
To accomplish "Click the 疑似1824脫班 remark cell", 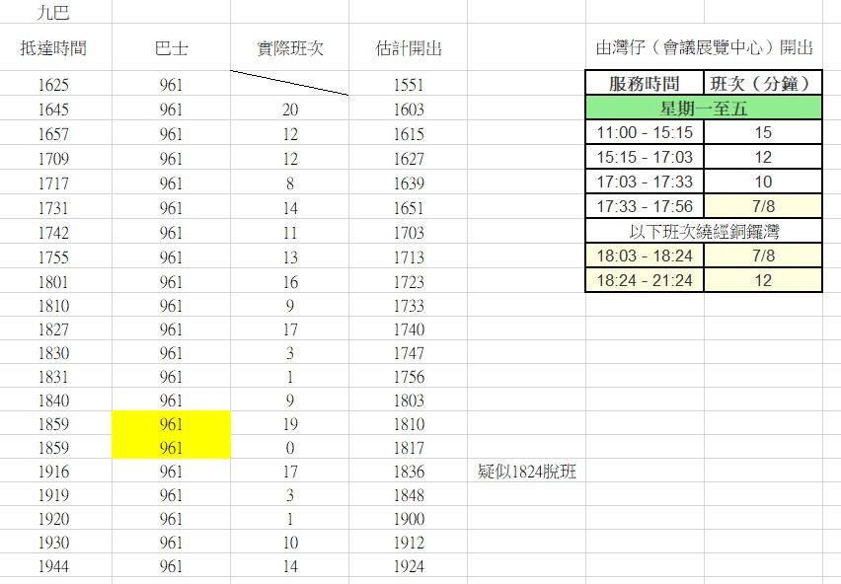I will tap(526, 472).
